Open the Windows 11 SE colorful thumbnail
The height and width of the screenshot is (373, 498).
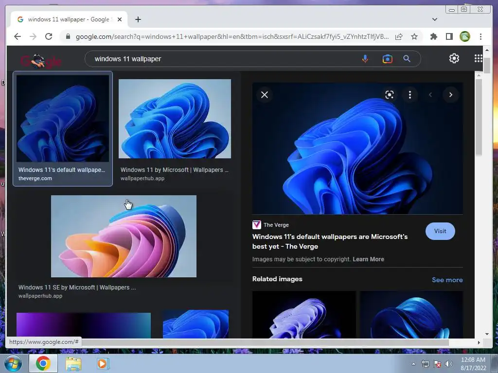124,237
